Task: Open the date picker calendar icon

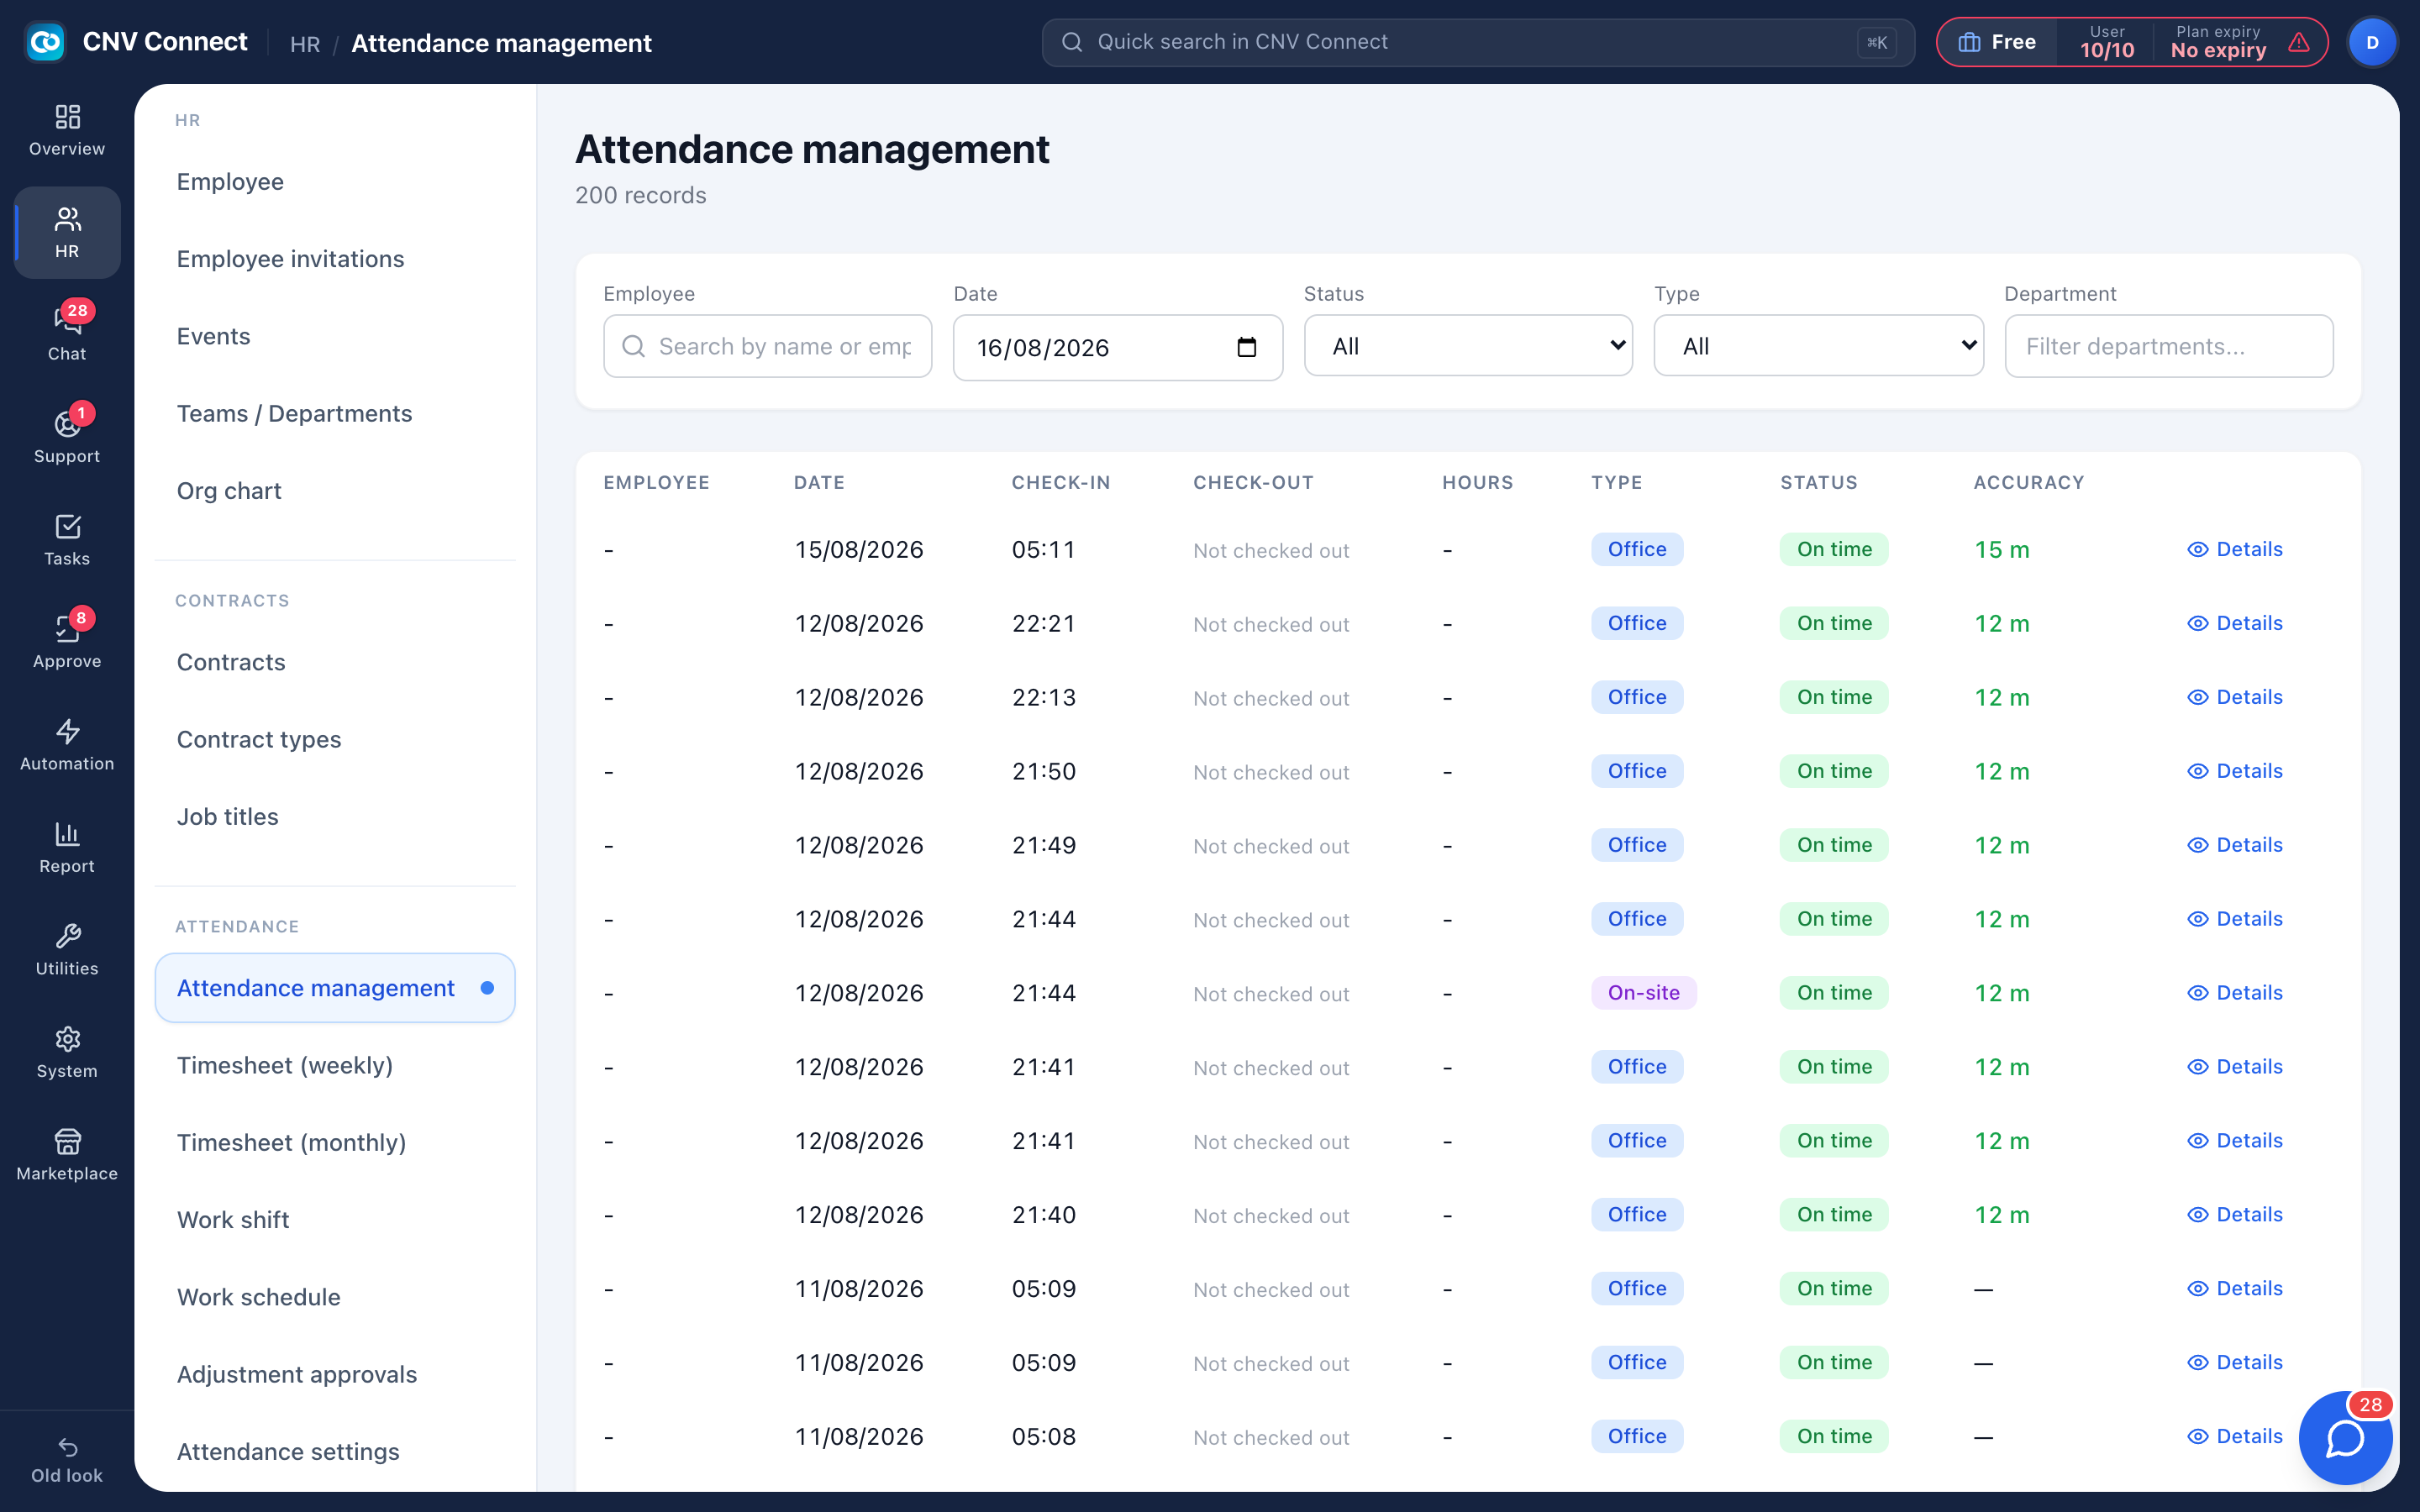Action: tap(1246, 347)
